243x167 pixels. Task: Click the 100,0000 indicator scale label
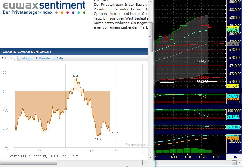click(x=234, y=111)
